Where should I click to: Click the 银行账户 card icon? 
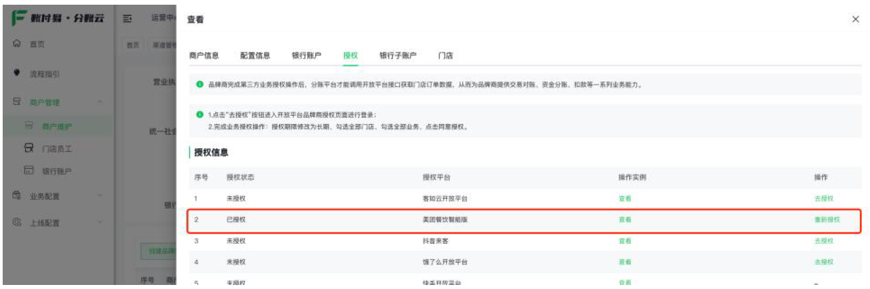click(x=28, y=171)
